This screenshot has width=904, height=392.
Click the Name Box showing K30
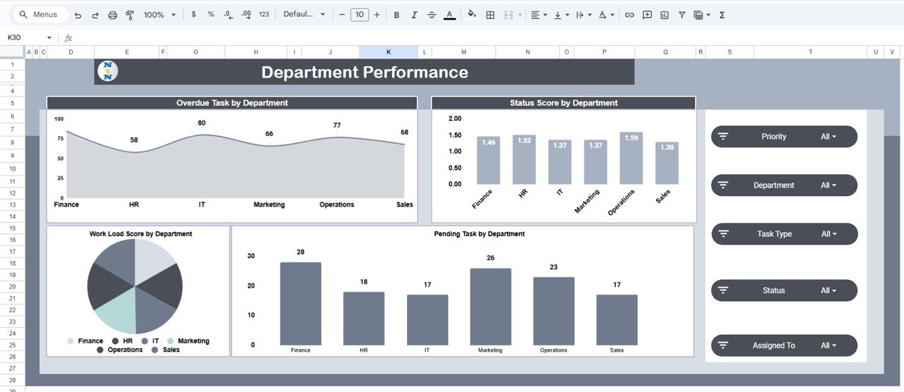28,37
